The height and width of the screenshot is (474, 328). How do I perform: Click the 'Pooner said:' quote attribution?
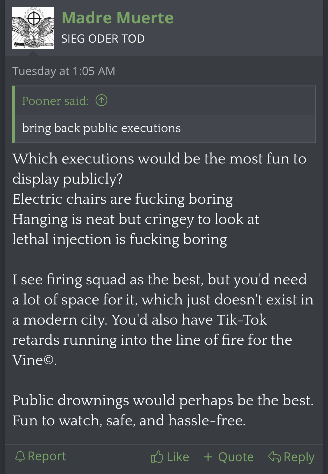[x=55, y=101]
